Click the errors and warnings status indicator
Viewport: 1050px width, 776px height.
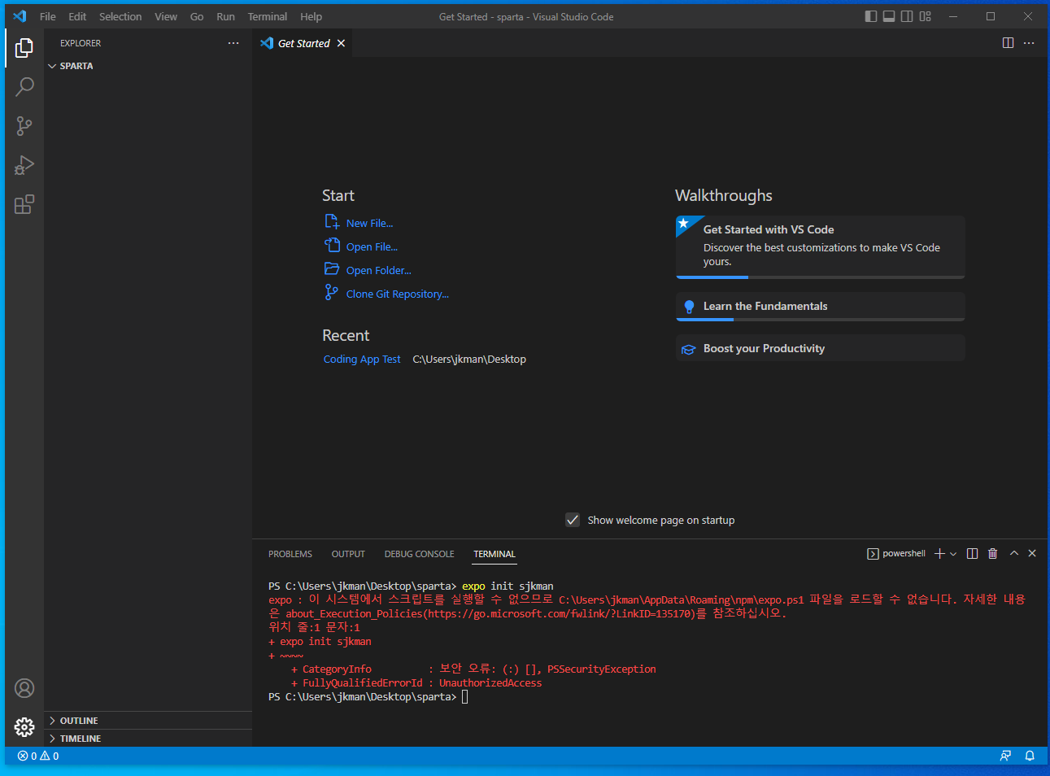pyautogui.click(x=38, y=756)
